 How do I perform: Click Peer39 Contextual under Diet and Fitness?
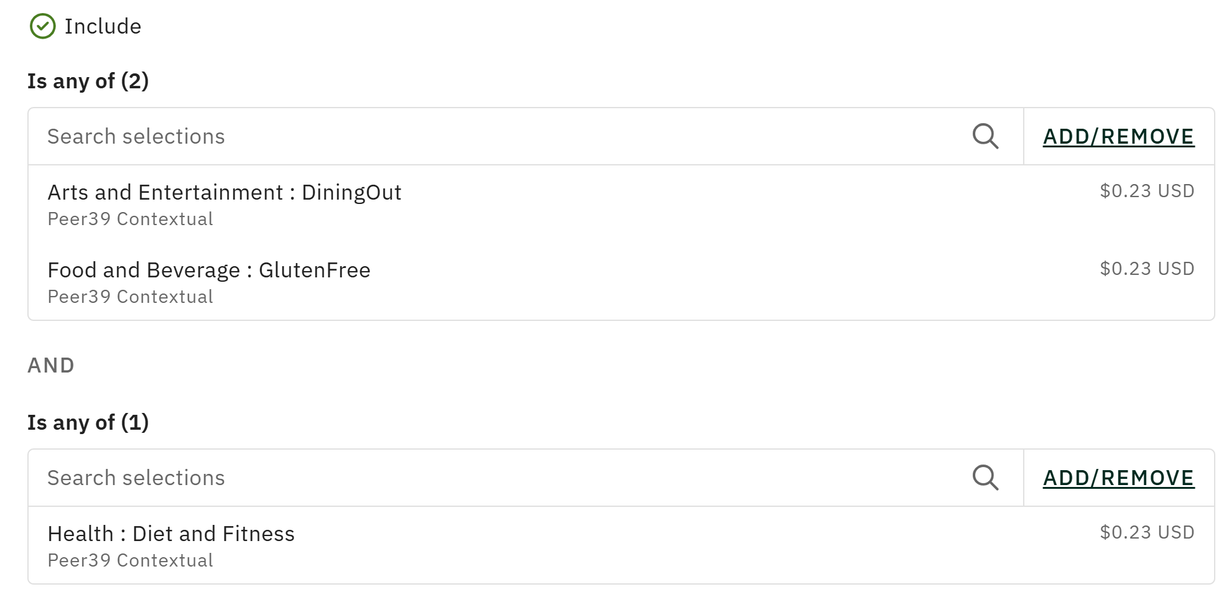coord(130,560)
